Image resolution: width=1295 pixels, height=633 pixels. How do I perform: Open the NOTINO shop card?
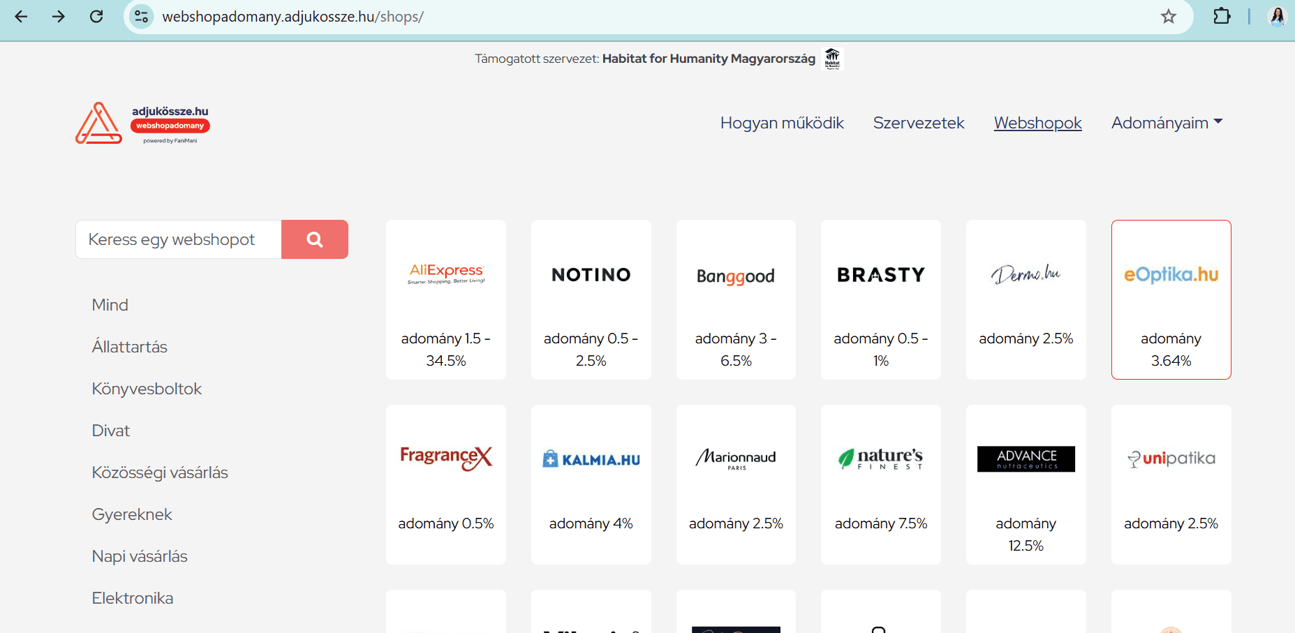[x=591, y=300]
